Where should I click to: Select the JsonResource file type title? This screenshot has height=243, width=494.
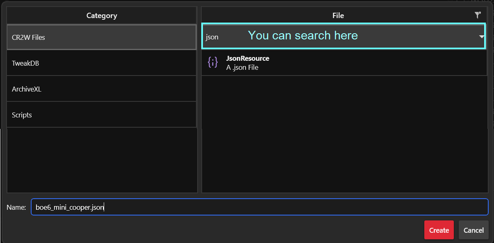248,58
